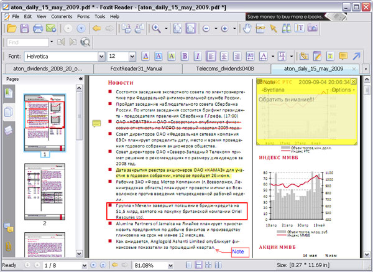Viewport: 373px width, 272px height.
Task: Print the PDF using the printer icon
Action: 38,29
